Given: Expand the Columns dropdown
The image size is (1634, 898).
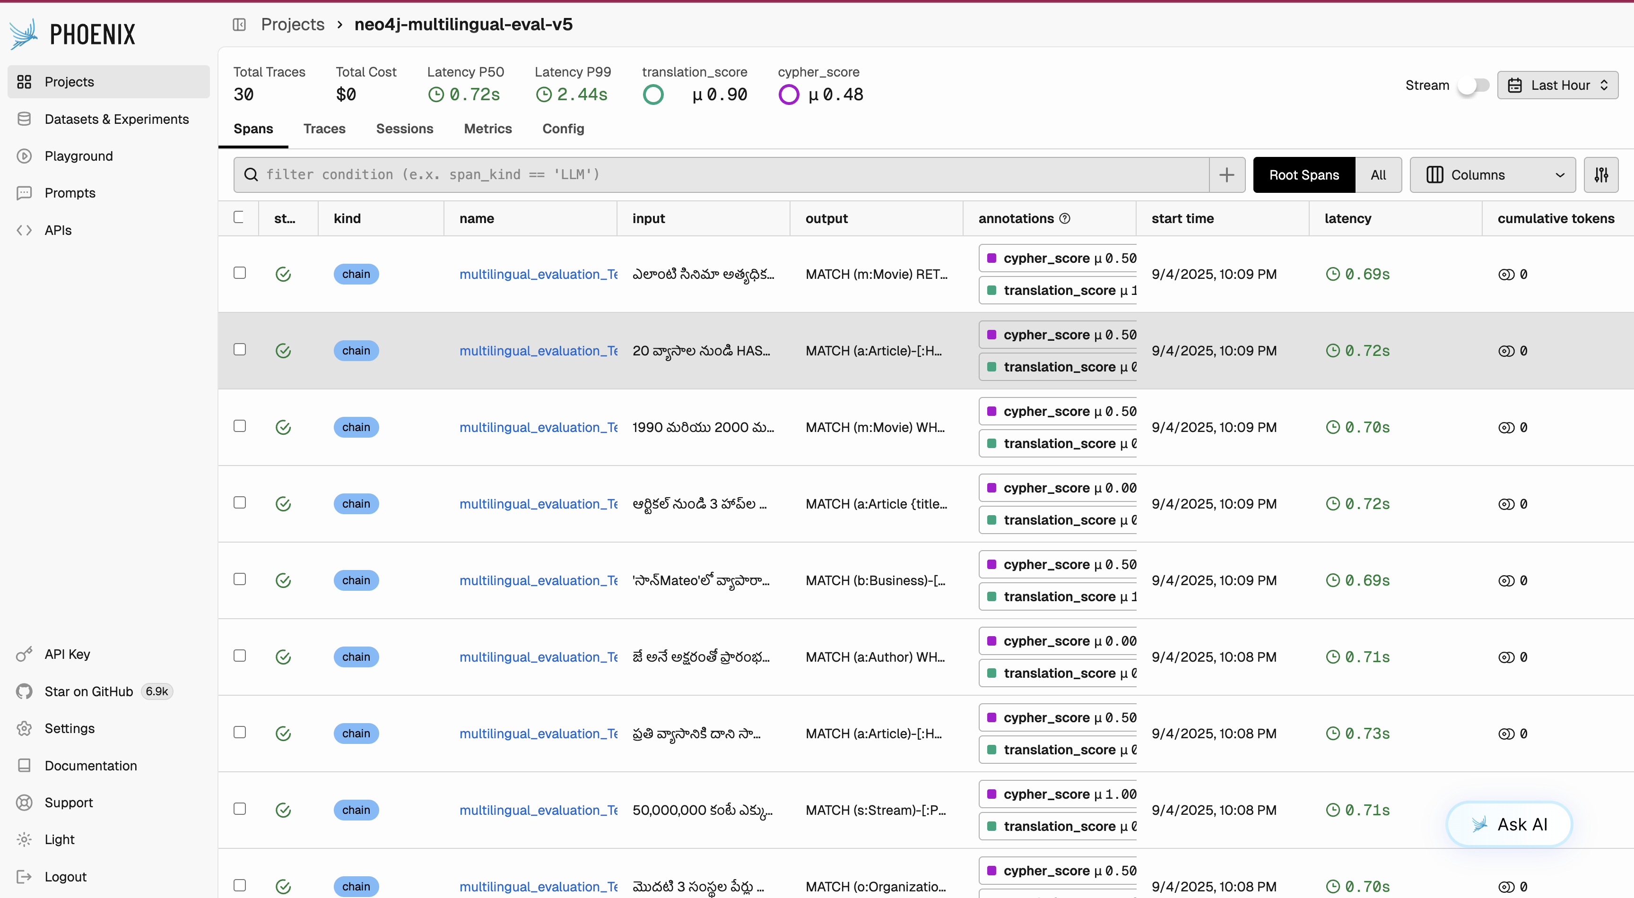Looking at the screenshot, I should (1492, 175).
